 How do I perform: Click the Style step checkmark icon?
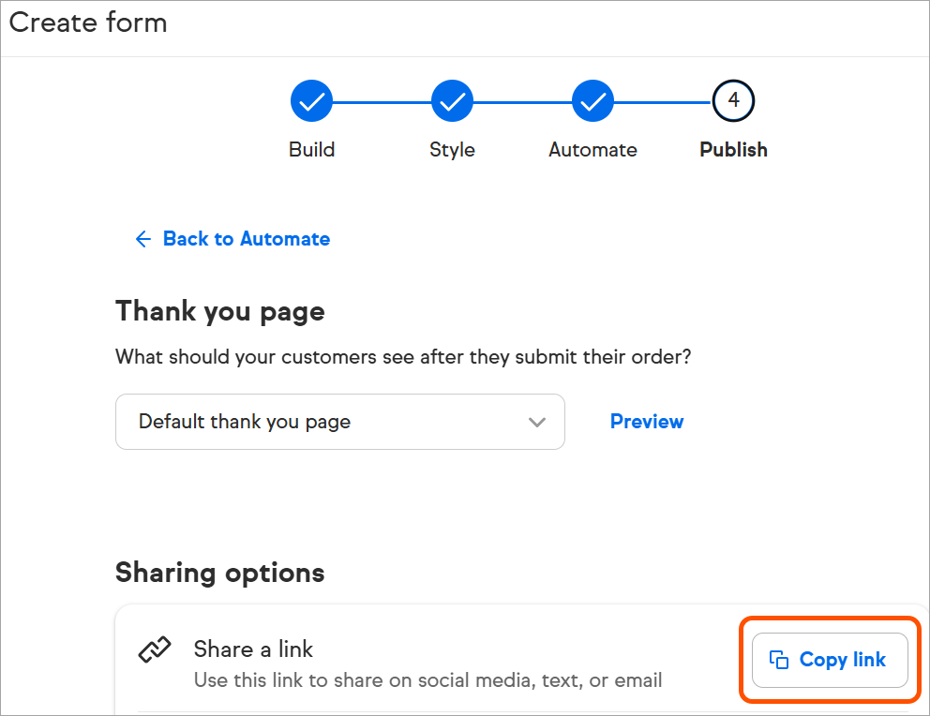click(452, 100)
